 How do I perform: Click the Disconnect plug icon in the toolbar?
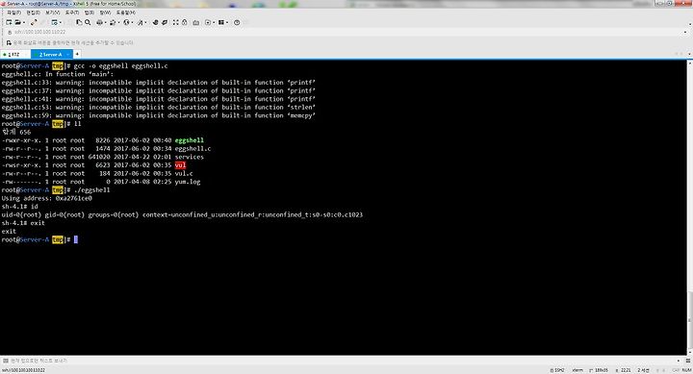[x=34, y=22]
